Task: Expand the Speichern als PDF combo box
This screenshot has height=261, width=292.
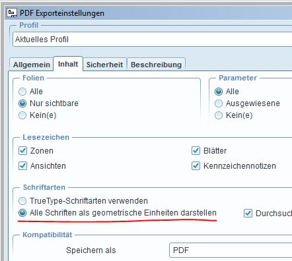Action: tap(231, 250)
